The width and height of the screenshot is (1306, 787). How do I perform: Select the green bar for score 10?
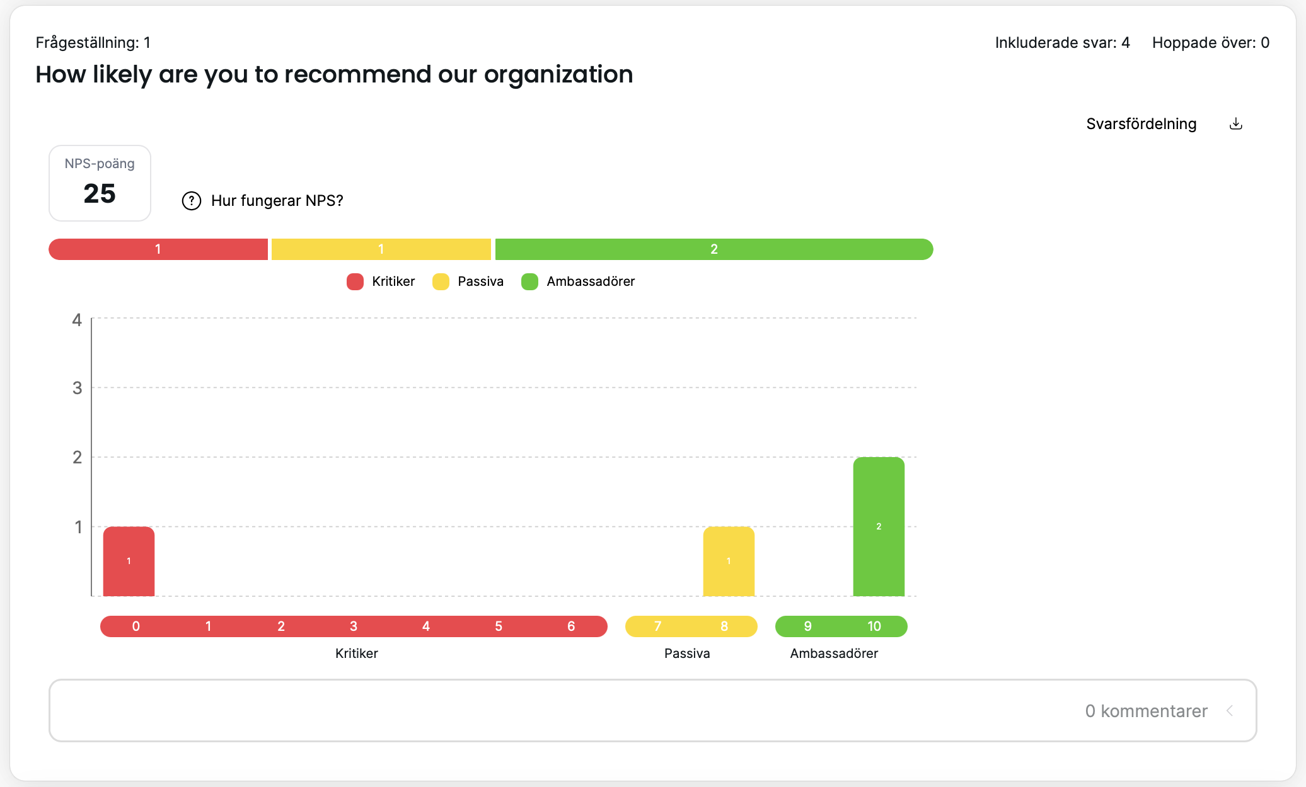tap(879, 526)
